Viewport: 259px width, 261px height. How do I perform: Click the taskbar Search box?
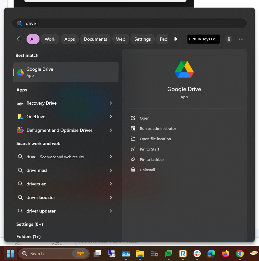click(x=54, y=254)
